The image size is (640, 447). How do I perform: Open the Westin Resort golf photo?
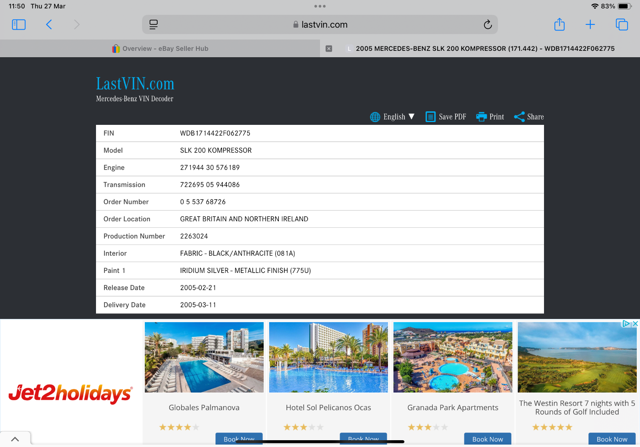pos(577,357)
